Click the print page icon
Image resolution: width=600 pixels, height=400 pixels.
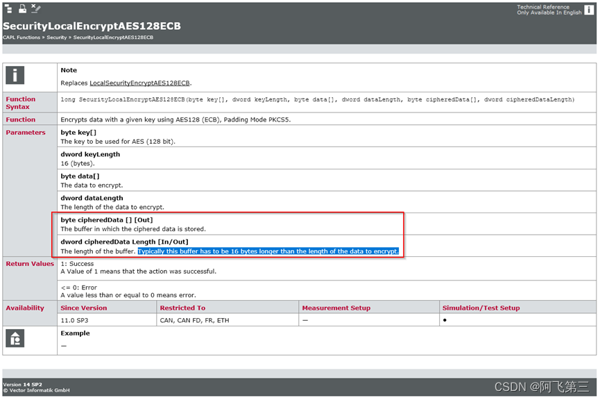(23, 8)
